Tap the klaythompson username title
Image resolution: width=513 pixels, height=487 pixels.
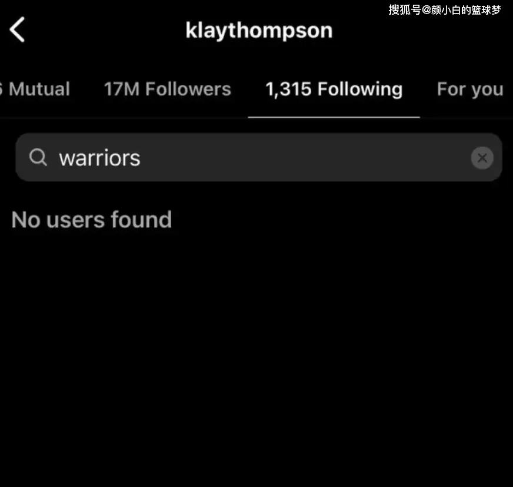[259, 31]
